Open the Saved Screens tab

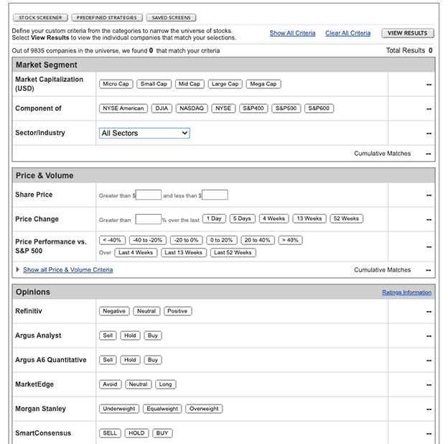tap(170, 17)
